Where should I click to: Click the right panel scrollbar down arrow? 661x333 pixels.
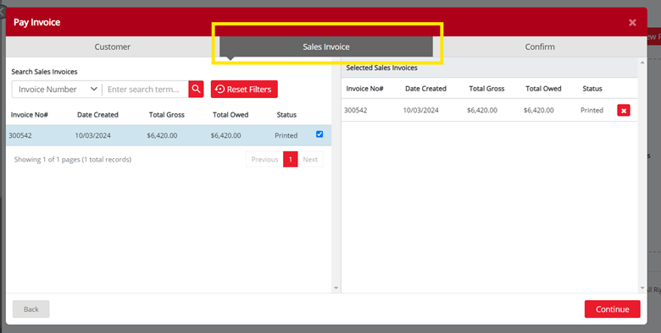click(x=642, y=288)
